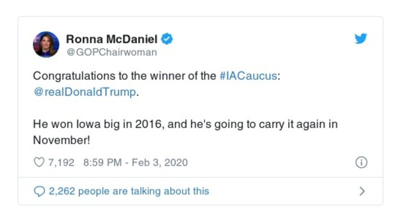Open Ronna McDaniel's profile photo
Viewport: 401px width, 223px height.
coord(46,44)
